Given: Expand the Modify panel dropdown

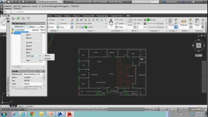Looking at the screenshot, I should tap(54, 31).
